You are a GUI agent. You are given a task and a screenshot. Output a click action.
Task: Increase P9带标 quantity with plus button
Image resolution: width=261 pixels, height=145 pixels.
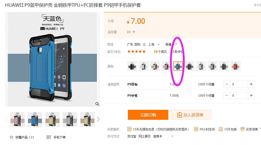(251, 84)
